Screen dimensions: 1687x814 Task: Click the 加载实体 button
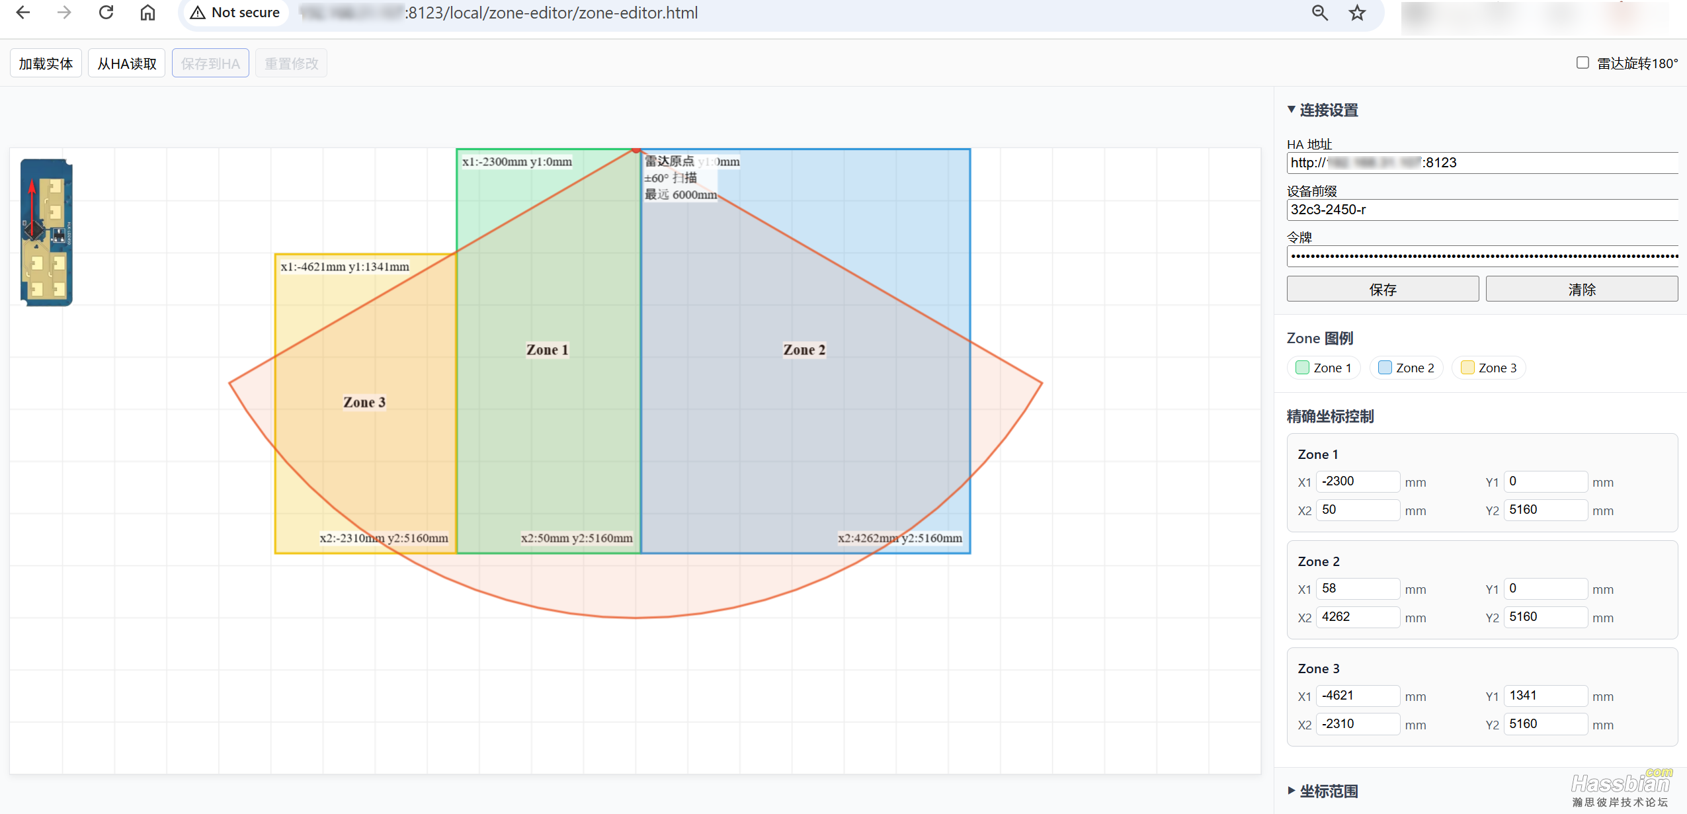coord(46,63)
